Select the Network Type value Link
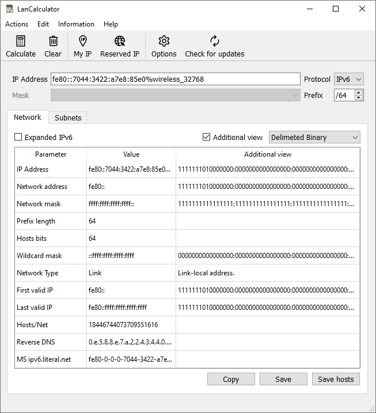This screenshot has width=376, height=413. (131, 273)
